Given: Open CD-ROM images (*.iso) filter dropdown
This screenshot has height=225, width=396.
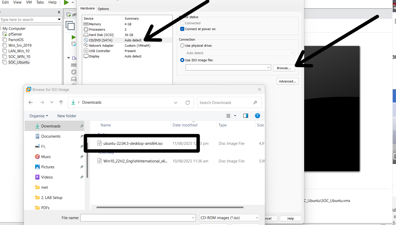Looking at the screenshot, I should click(230, 218).
